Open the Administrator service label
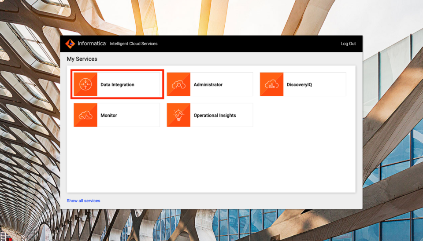Viewport: 423px width, 241px height. click(x=208, y=84)
